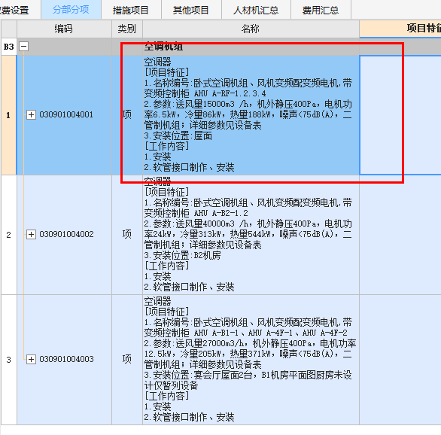Collapse the B3 空调机组 section
Screen dimensions: 441x435
click(x=23, y=47)
